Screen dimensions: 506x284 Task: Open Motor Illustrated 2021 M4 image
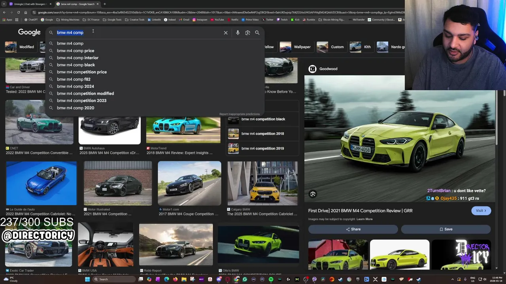click(x=118, y=183)
